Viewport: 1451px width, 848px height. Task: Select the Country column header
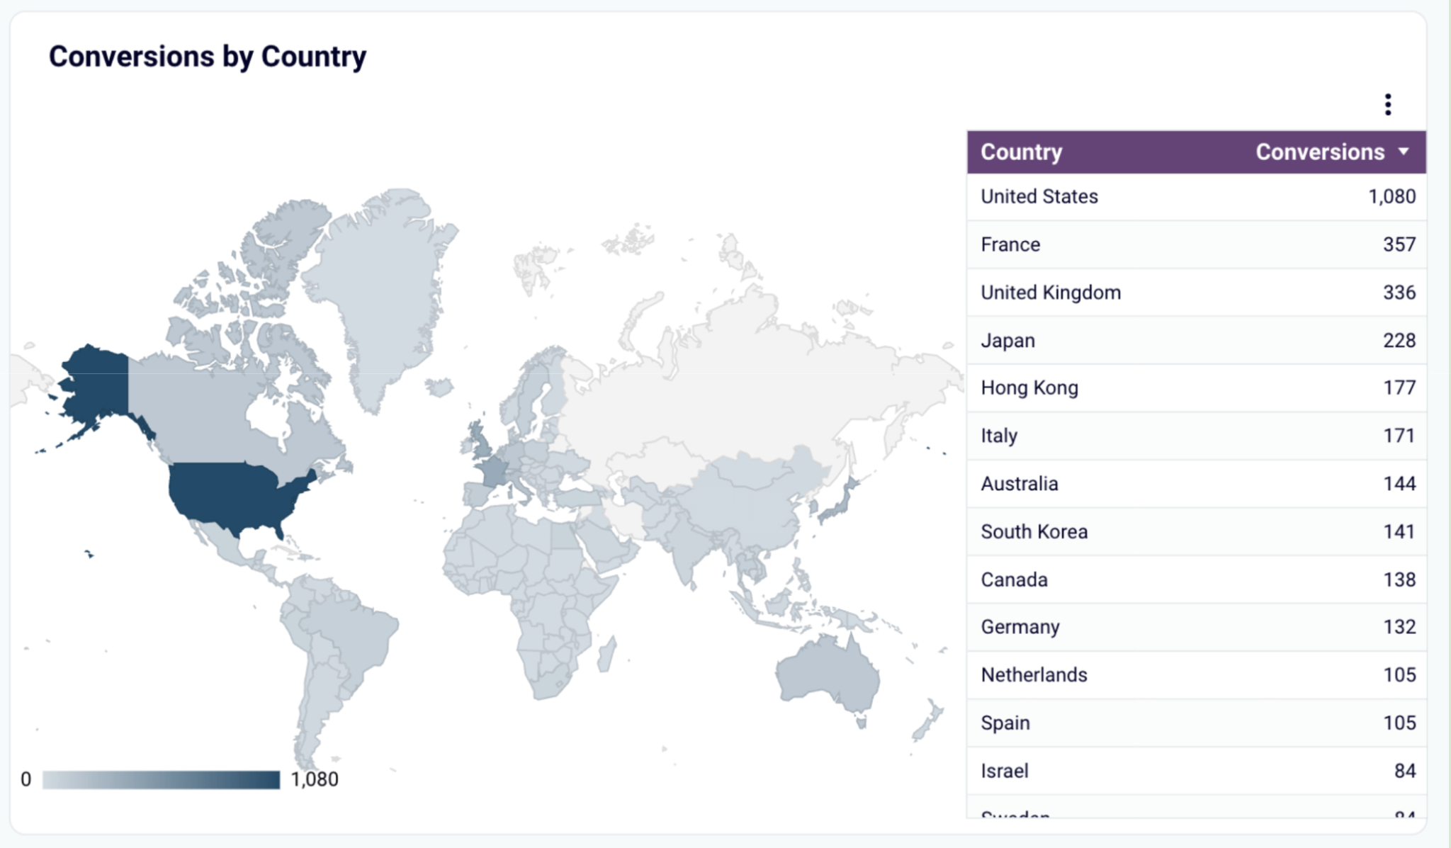click(x=1021, y=152)
